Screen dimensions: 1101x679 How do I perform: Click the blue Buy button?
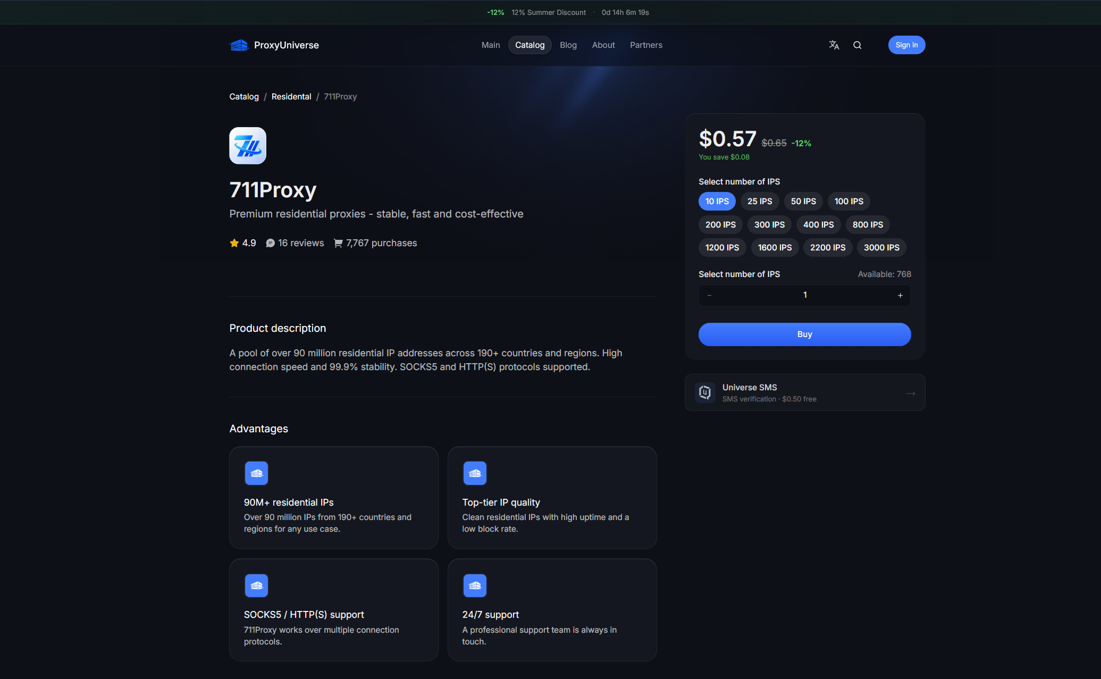point(804,334)
